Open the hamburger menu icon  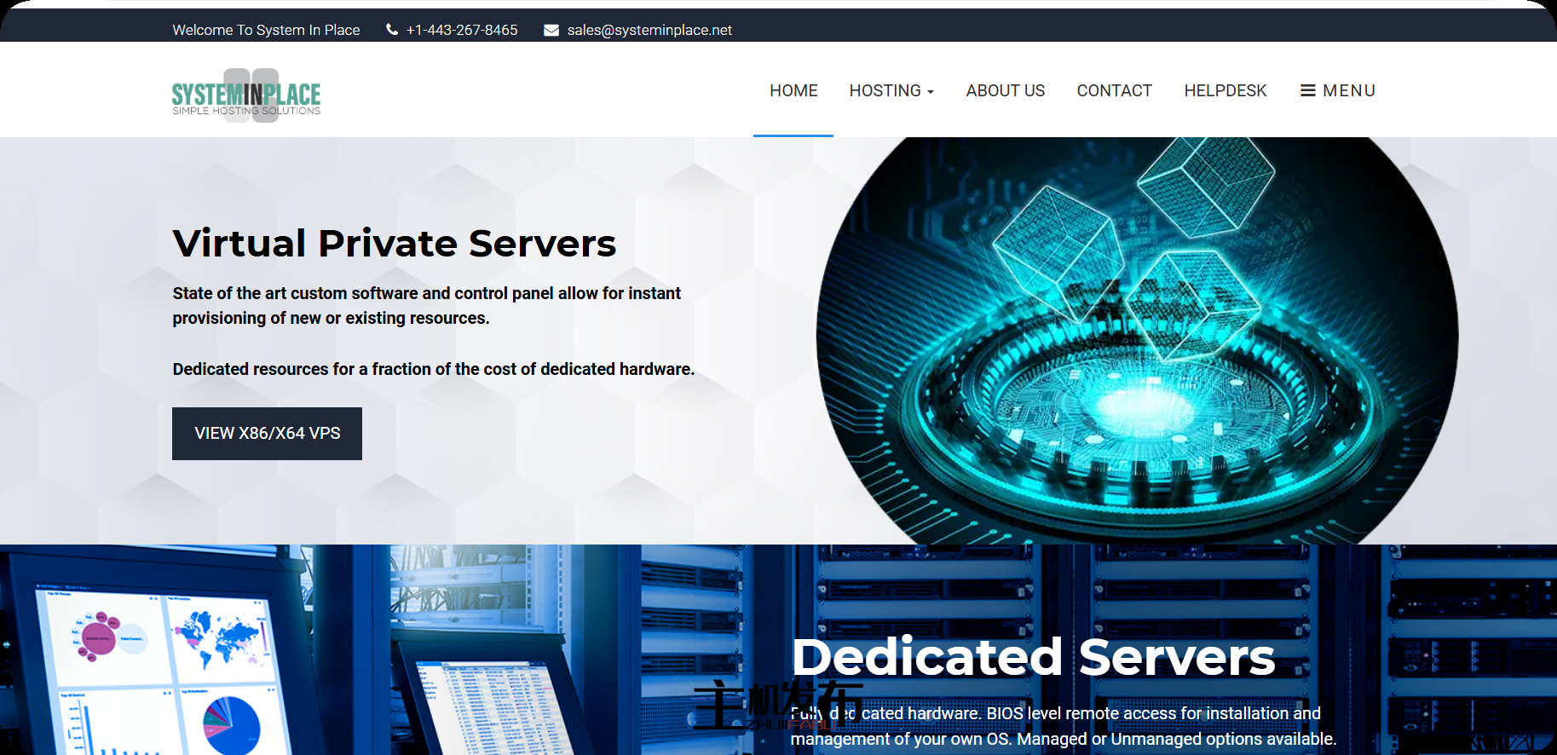click(x=1307, y=90)
